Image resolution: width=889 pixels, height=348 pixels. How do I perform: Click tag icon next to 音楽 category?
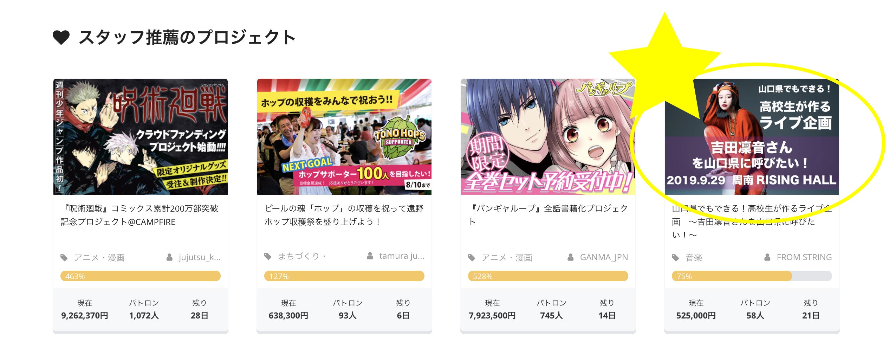point(675,258)
